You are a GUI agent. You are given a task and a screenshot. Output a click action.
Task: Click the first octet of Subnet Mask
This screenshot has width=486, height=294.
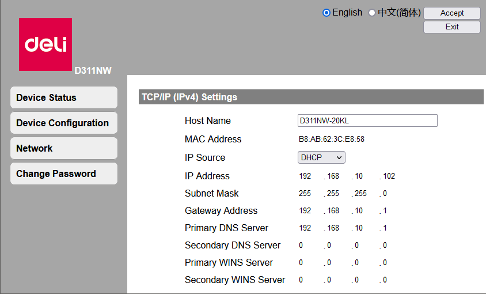pos(305,194)
